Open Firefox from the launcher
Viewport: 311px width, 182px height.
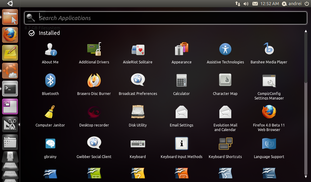pos(10,35)
